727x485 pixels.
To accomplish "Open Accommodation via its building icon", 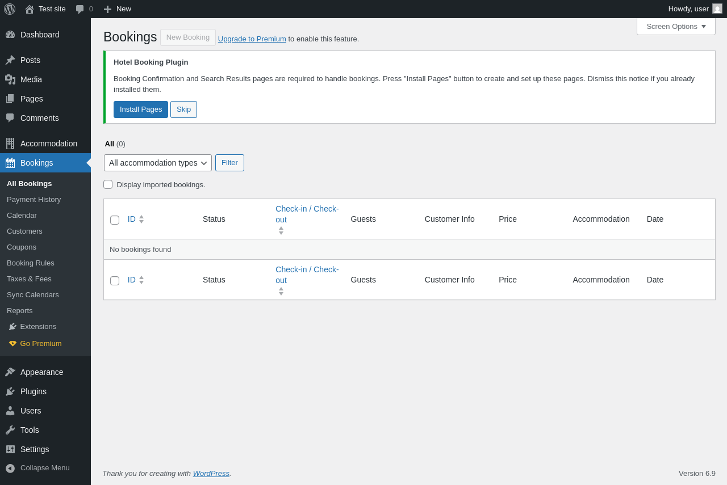I will point(10,144).
